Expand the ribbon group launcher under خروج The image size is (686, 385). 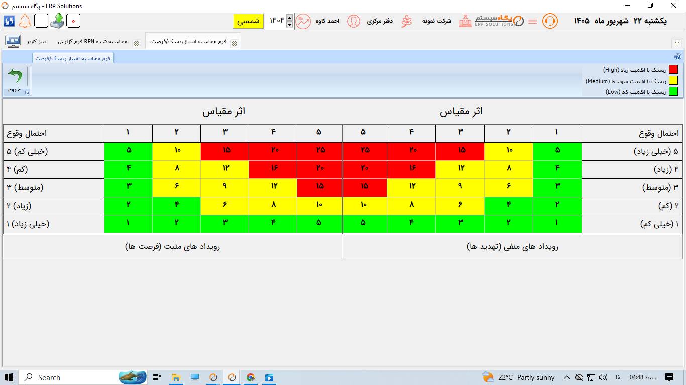pyautogui.click(x=27, y=92)
